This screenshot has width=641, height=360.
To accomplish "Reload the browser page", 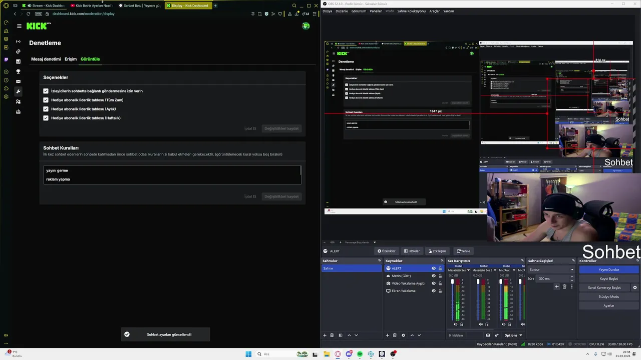I will 28,13.
